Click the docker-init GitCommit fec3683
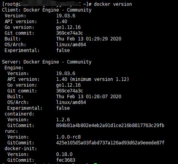178x164 pixels. [x=66, y=160]
